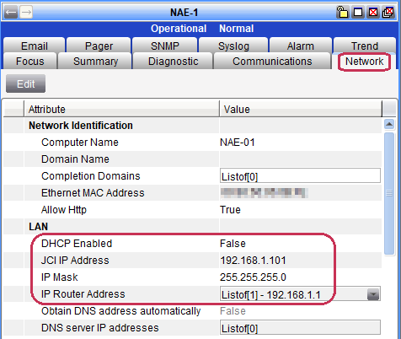
Task: Expand IP Router Address dropdown arrow
Action: (x=373, y=294)
